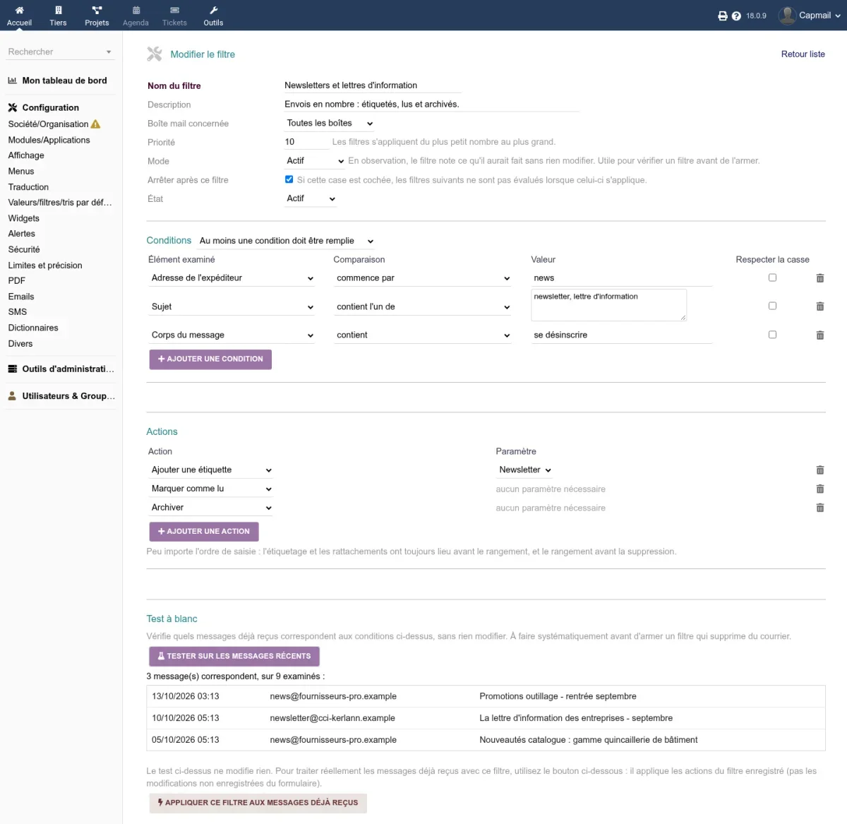Remove the 'Archiver' action via trash icon
Screen dimensions: 847x824
click(x=819, y=508)
